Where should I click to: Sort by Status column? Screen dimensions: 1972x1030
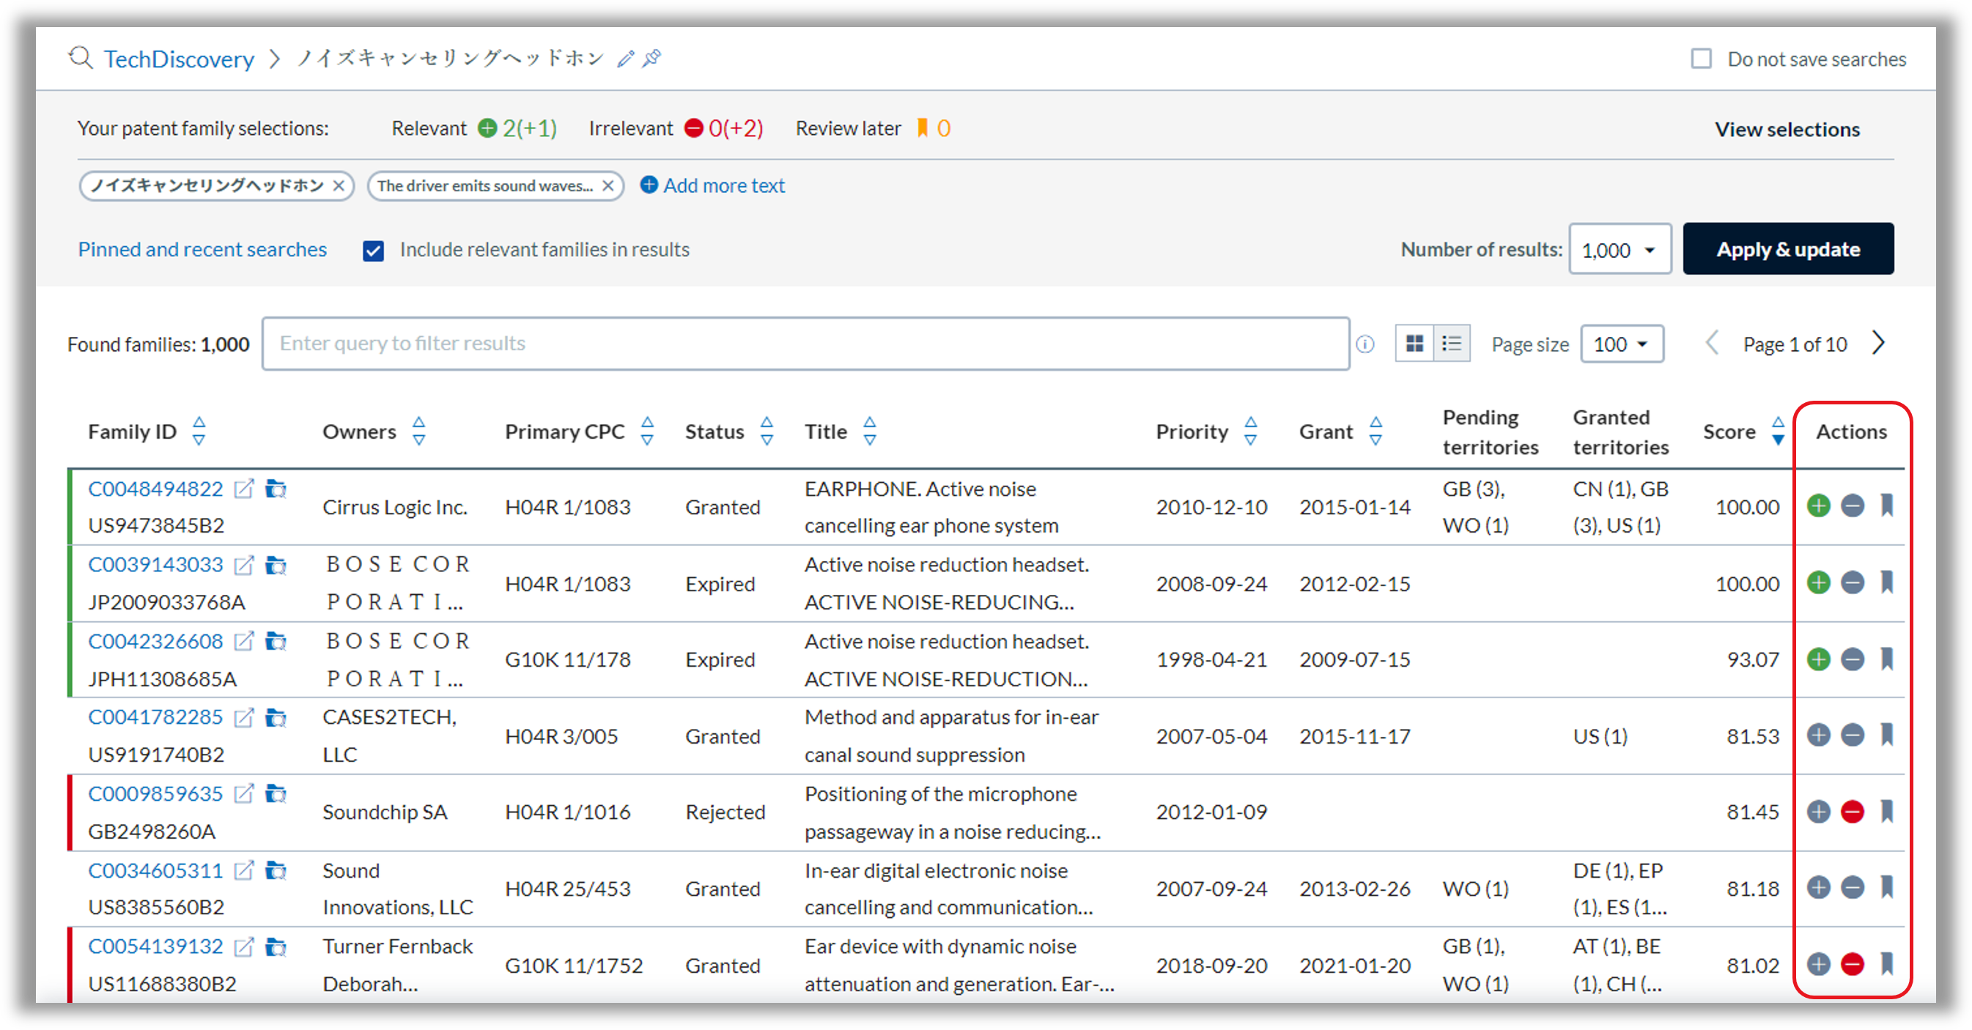[x=767, y=431]
